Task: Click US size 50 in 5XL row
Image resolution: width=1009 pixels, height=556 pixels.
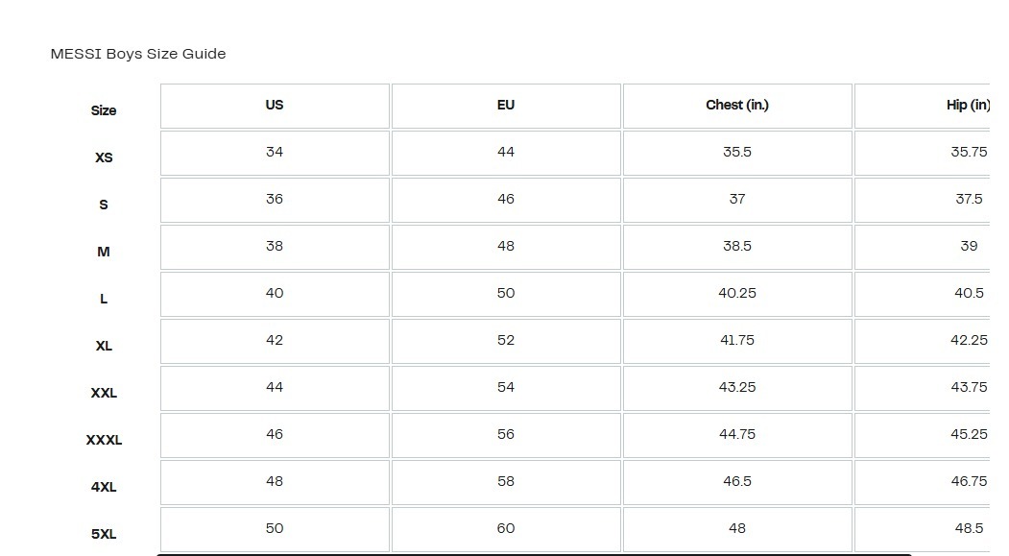Action: click(275, 528)
